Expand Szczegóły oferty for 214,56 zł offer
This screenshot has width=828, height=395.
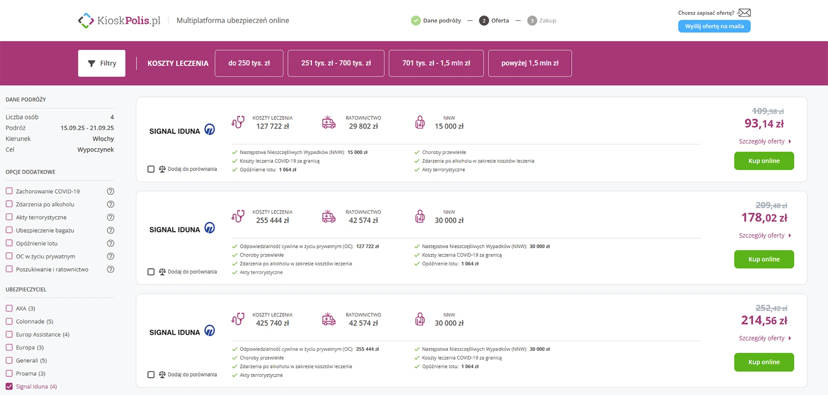[765, 338]
